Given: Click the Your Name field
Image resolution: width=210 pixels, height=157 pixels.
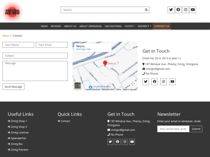Looking at the screenshot, I should [18, 45].
